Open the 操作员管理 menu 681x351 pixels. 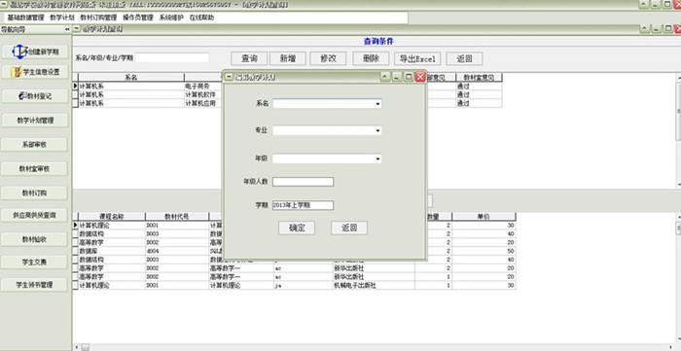[x=138, y=18]
